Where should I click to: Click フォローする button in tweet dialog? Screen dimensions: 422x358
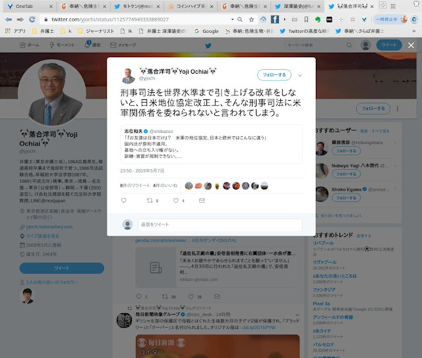(274, 74)
